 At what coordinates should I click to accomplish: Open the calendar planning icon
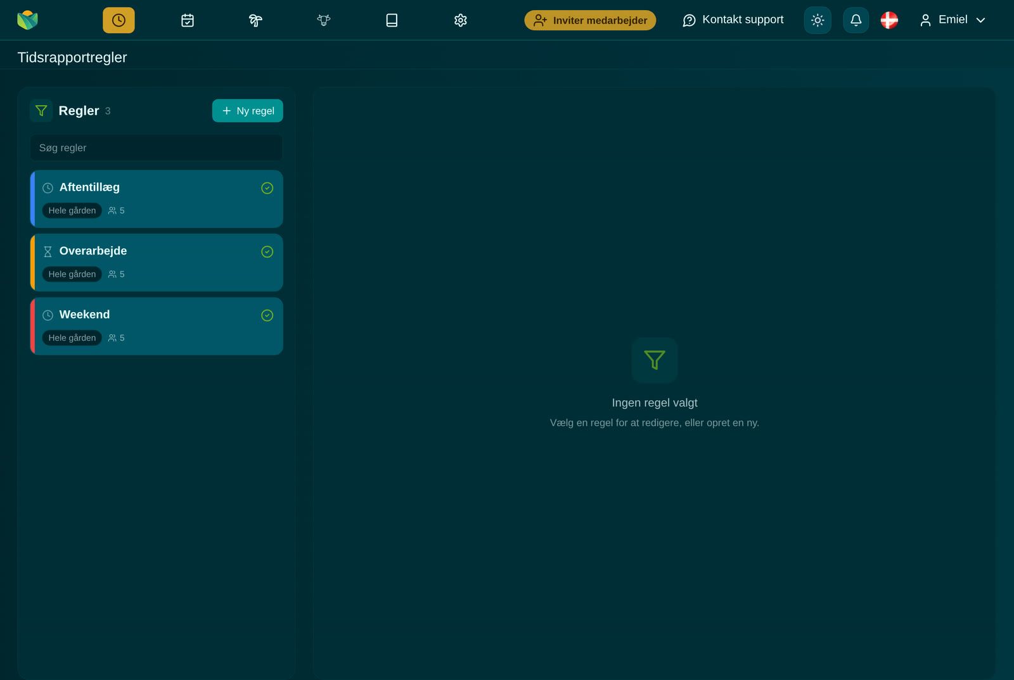188,20
